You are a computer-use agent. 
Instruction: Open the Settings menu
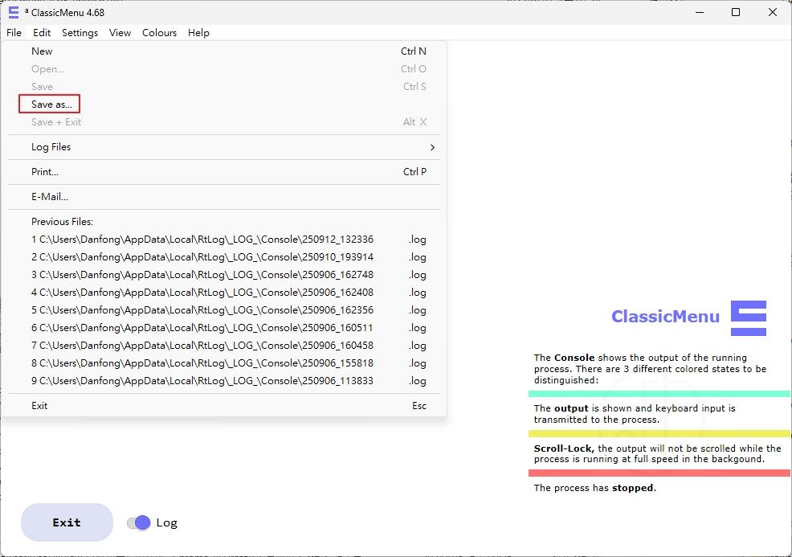click(80, 33)
